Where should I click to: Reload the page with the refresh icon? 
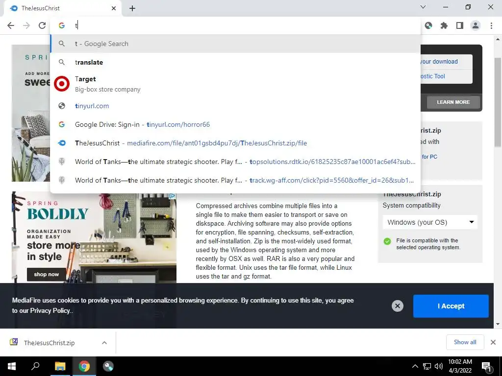[42, 25]
